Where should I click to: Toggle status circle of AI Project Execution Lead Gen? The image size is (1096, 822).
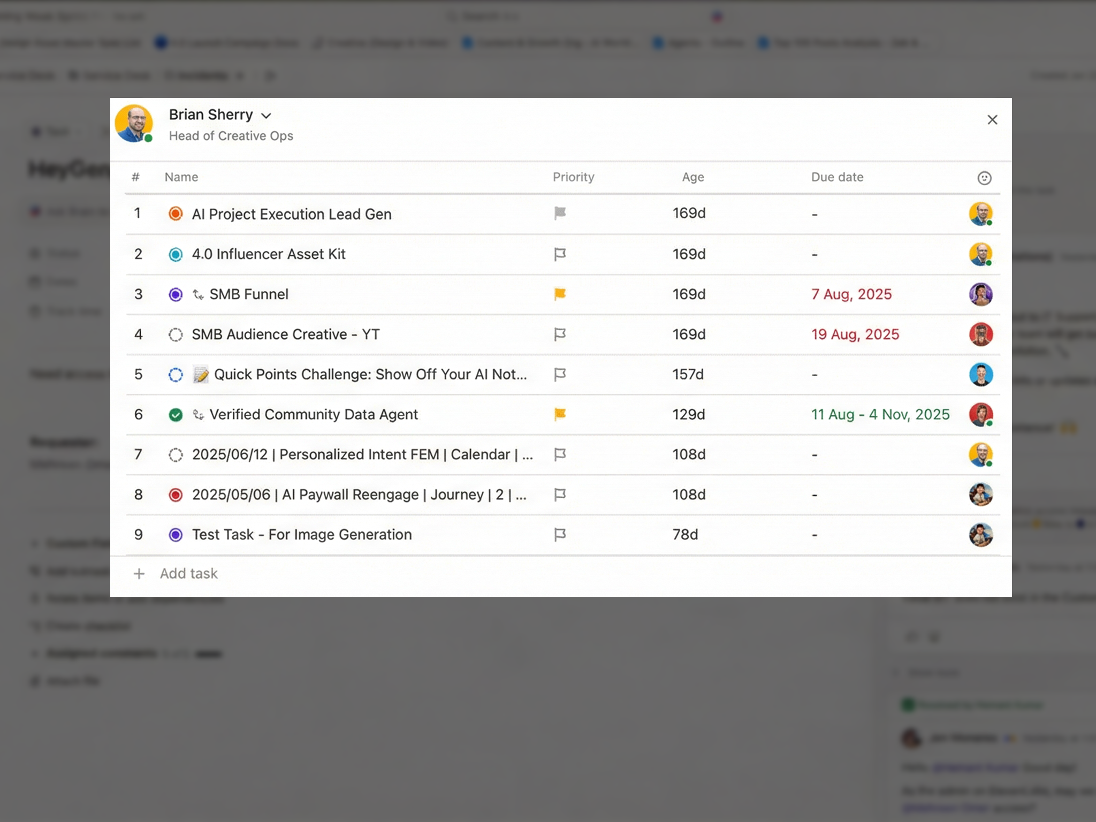tap(176, 214)
